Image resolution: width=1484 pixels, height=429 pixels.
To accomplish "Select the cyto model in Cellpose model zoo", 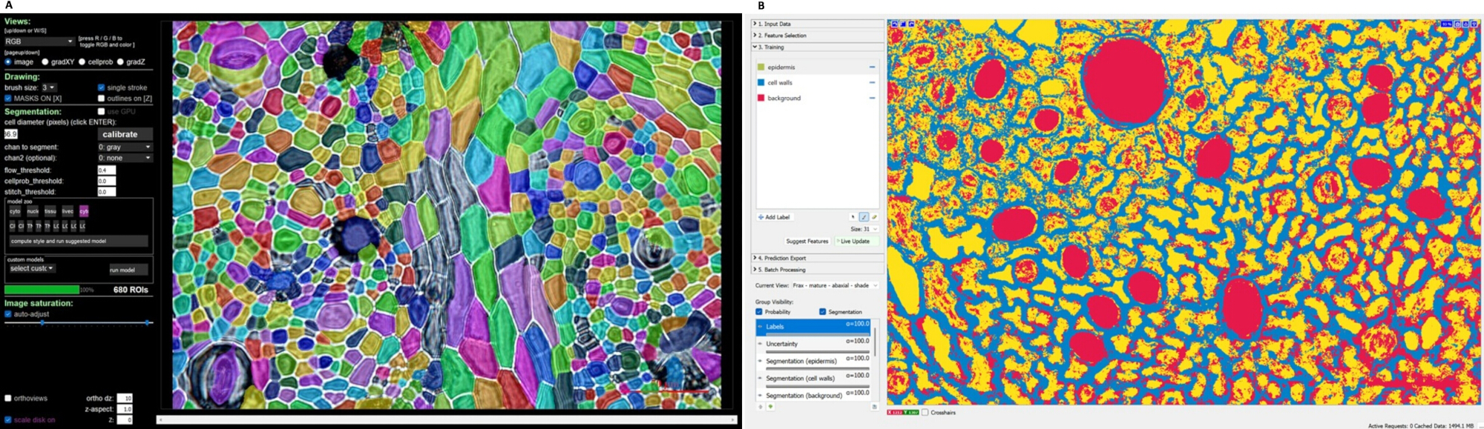I will tap(15, 211).
